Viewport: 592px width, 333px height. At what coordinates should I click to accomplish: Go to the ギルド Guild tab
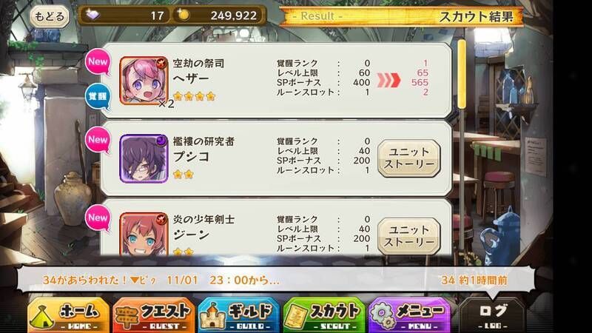(238, 316)
